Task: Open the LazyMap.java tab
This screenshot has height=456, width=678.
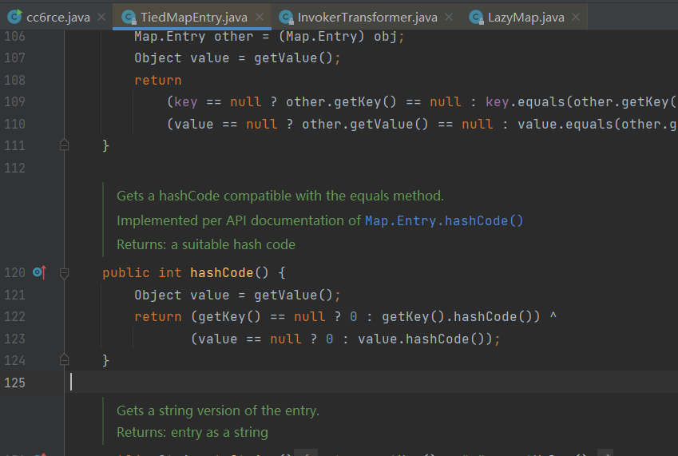Action: tap(525, 17)
